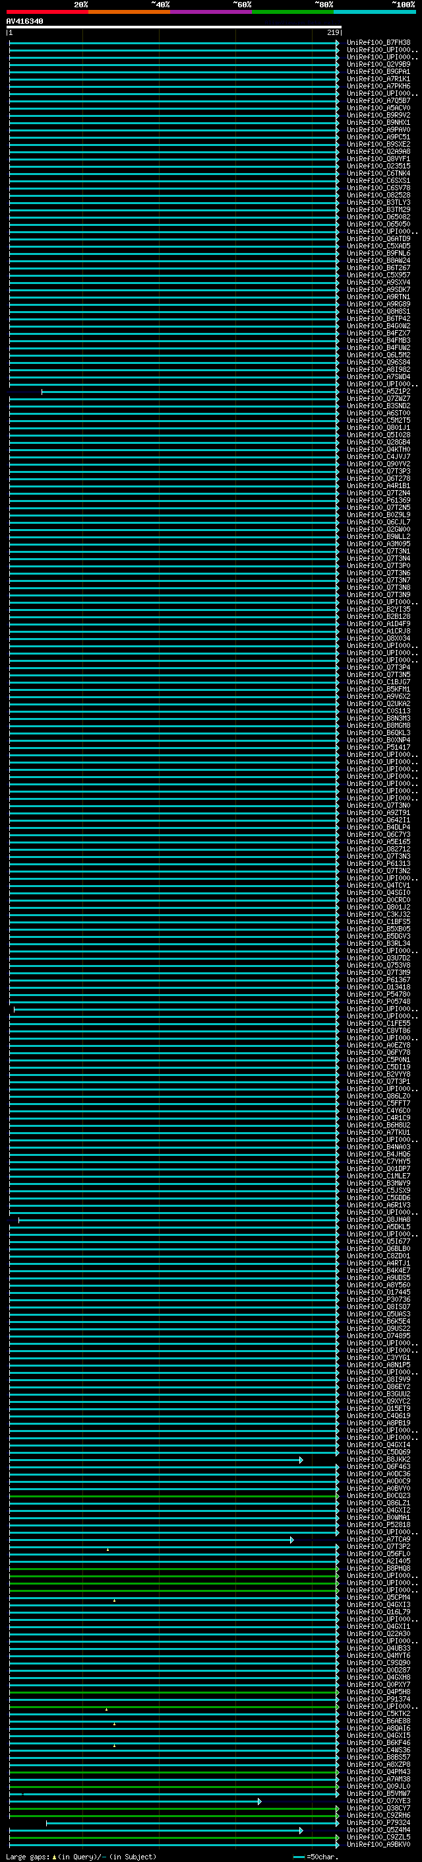This screenshot has height=1862, width=422.
Task: Select hit UniRef100_Q4GXI4
Action: point(378,1445)
